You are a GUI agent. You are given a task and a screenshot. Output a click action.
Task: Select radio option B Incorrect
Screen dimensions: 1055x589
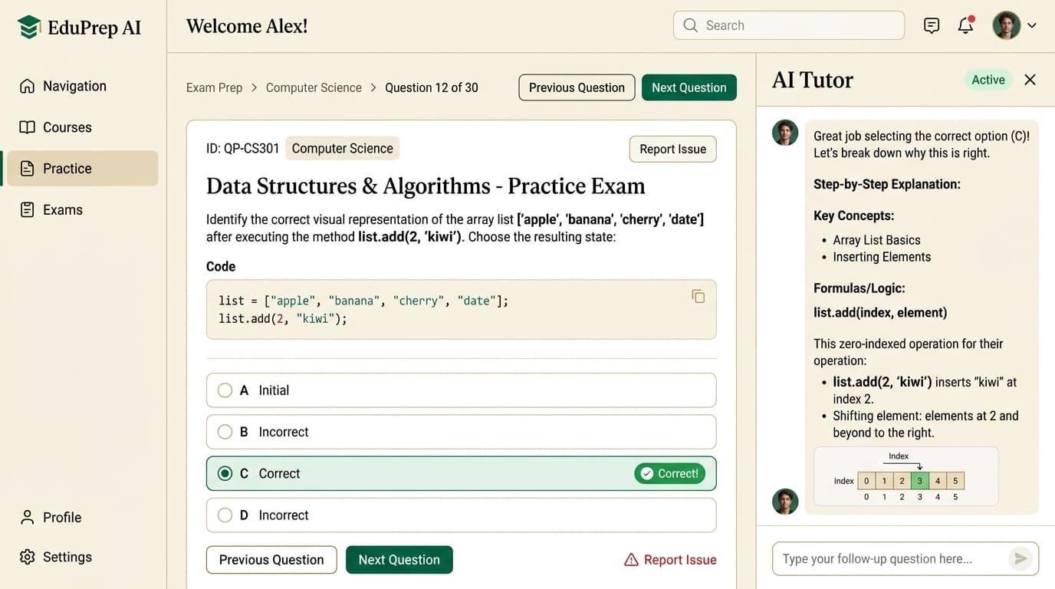[225, 432]
